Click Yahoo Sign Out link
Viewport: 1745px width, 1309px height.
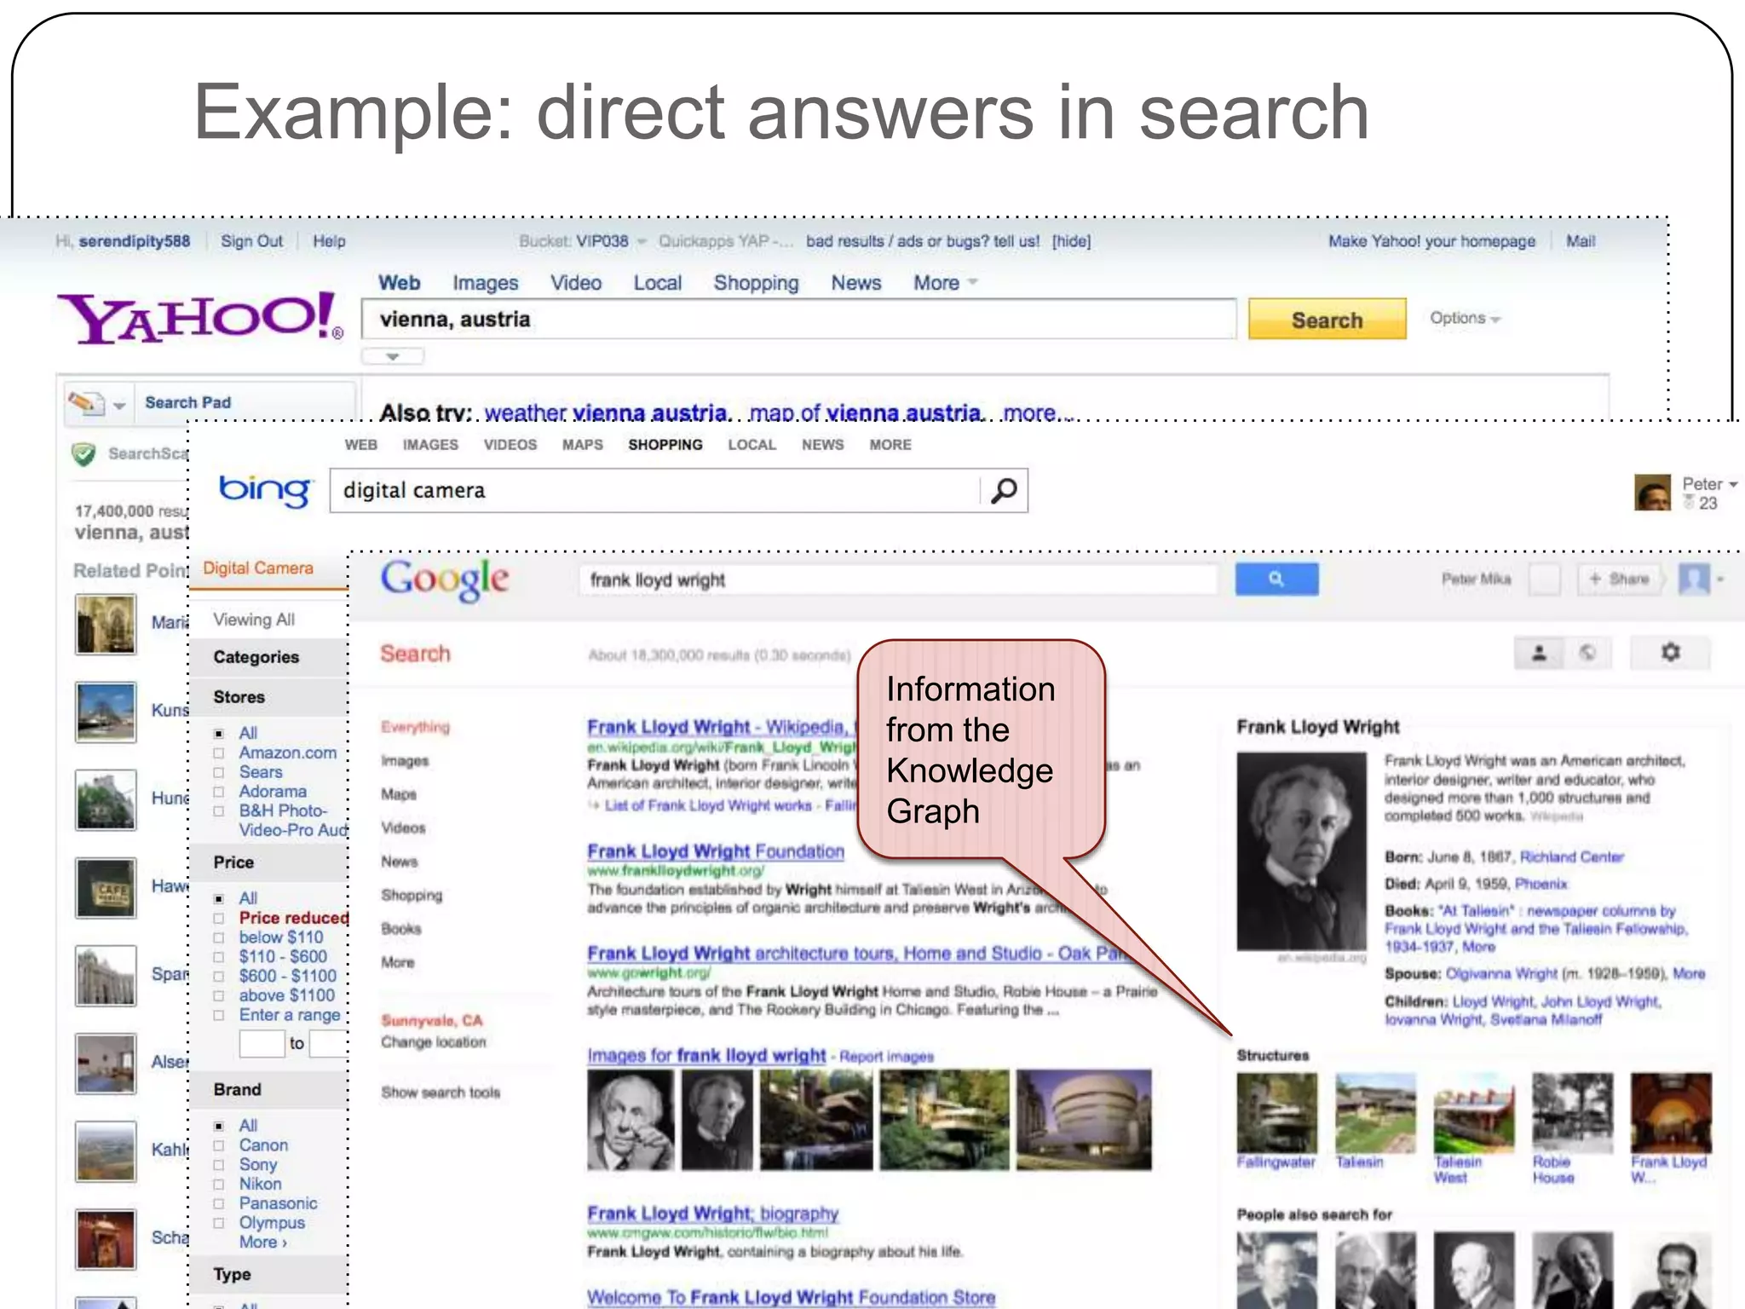pos(251,241)
